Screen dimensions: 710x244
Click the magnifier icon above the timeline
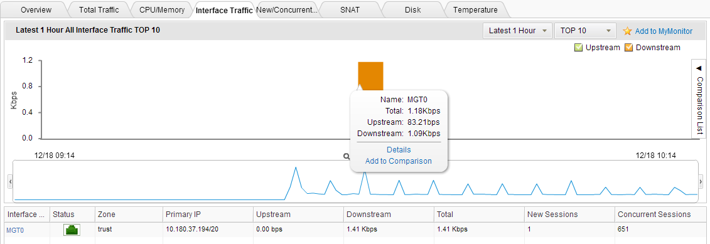click(x=347, y=156)
